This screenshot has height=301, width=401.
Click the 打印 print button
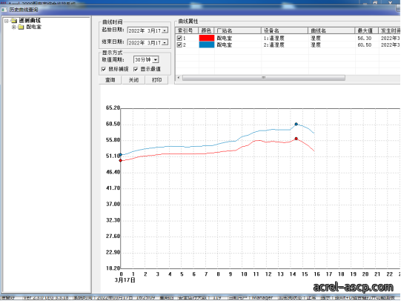[x=157, y=80]
